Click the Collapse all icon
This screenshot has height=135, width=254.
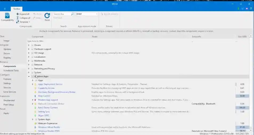tap(18, 18)
